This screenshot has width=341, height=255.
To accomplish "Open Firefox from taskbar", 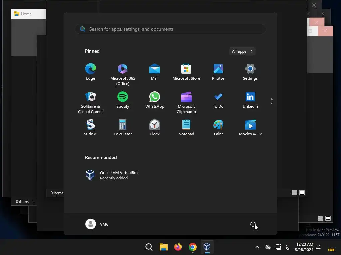I will (x=178, y=247).
